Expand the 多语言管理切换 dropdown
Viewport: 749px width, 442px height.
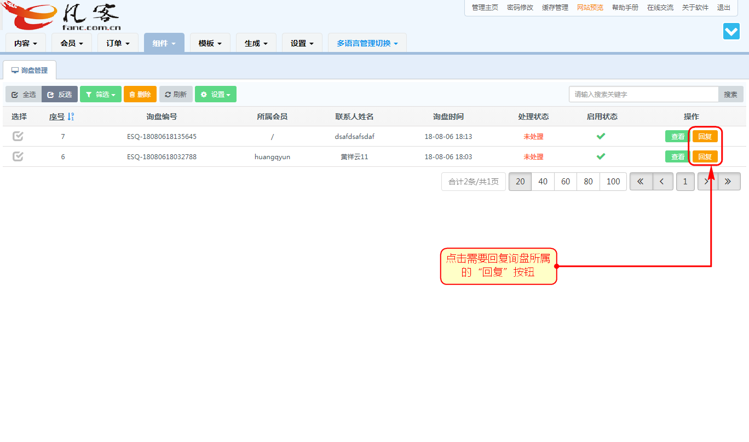click(367, 43)
